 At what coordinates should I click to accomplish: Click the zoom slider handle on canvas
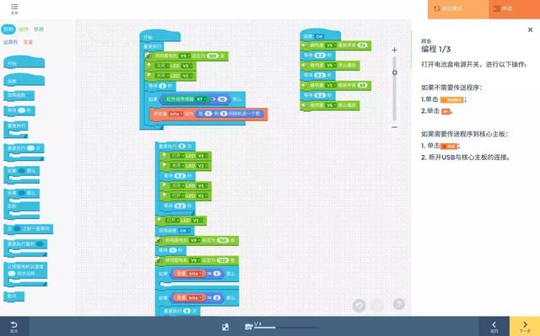395,72
